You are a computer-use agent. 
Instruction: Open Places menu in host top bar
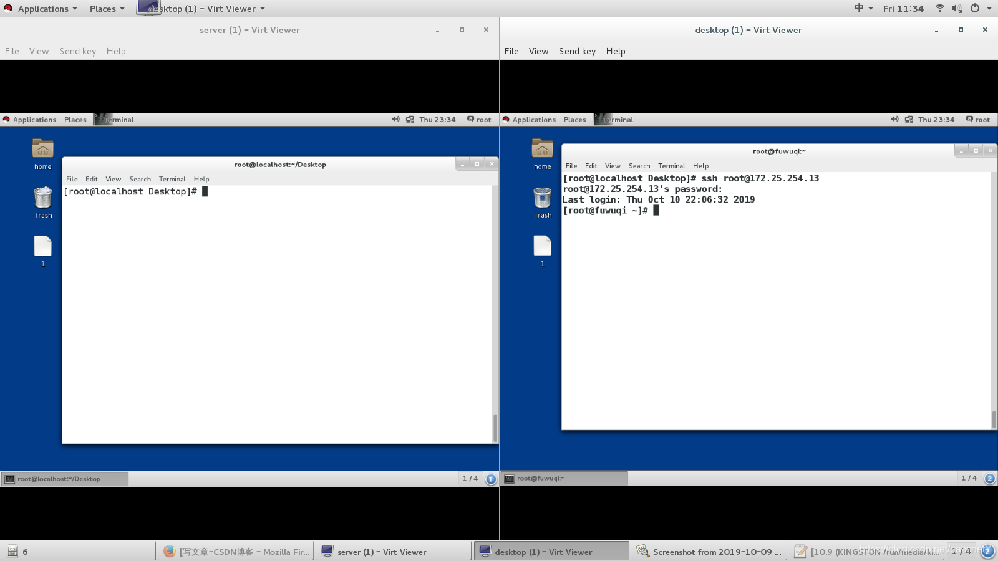tap(107, 9)
